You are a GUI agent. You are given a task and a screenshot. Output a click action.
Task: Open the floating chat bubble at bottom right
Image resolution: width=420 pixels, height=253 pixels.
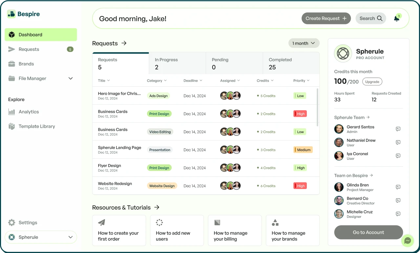point(408,241)
